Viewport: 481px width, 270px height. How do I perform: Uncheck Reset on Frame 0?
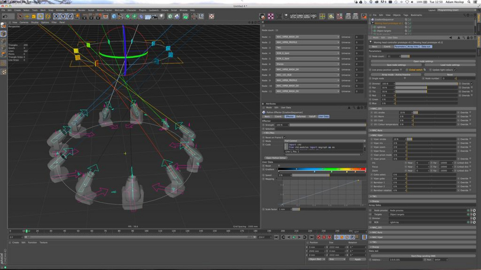[x=285, y=137]
